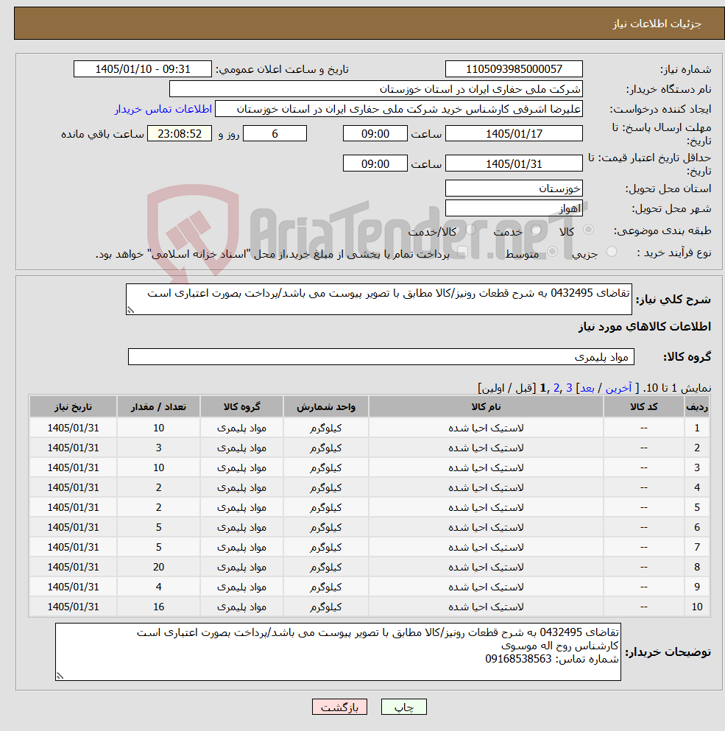Click the remaining time field 23:08:52
The image size is (725, 731).
[180, 134]
